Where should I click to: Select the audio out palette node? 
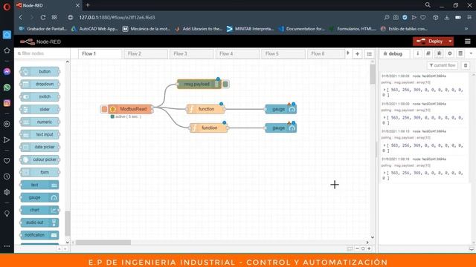pos(39,222)
